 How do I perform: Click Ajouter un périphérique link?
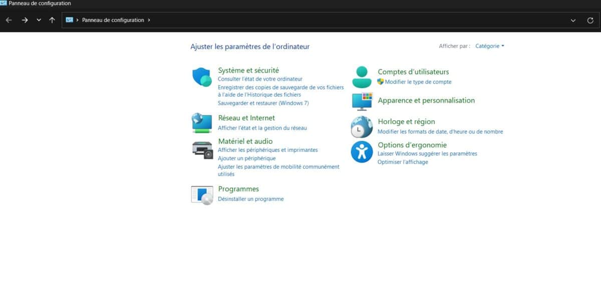246,158
